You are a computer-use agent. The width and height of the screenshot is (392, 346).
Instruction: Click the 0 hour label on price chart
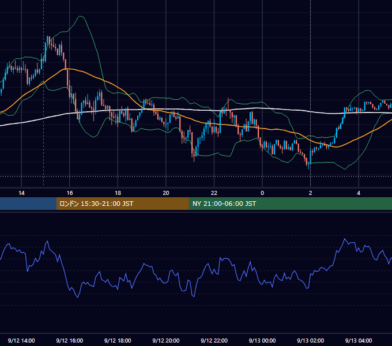click(262, 193)
